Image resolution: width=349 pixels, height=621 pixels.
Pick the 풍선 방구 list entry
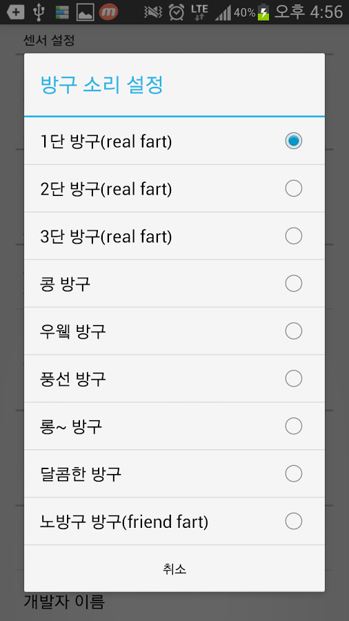[174, 379]
